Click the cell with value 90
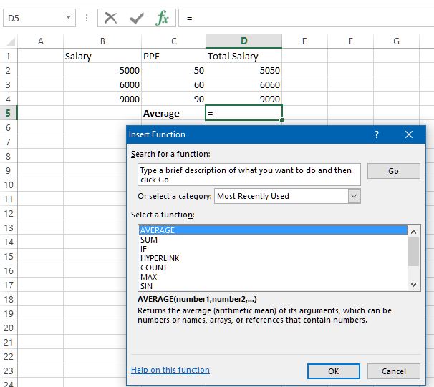This screenshot has height=387, width=434. pyautogui.click(x=173, y=99)
